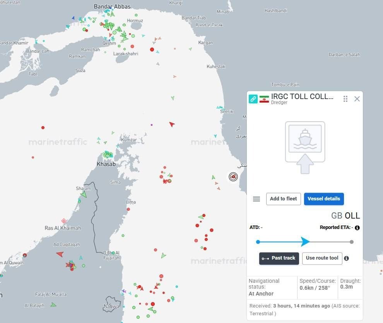This screenshot has width=383, height=323.
Task: Click the voyage destination grey dot
Action: click(x=352, y=242)
